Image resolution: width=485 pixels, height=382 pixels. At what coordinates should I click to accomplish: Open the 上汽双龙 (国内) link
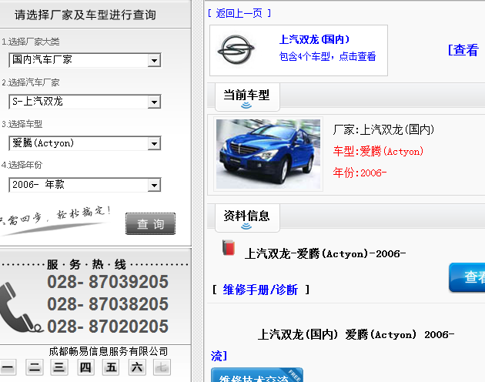314,39
